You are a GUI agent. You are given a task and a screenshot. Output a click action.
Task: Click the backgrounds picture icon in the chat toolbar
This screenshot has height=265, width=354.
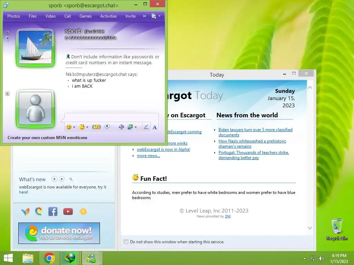pos(130,127)
